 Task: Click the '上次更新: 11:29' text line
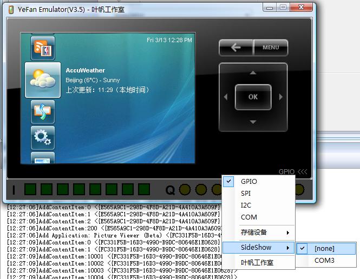click(108, 90)
